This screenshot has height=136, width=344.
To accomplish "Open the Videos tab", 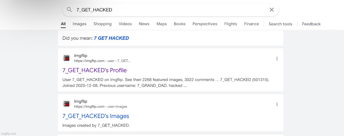I will click(x=125, y=24).
